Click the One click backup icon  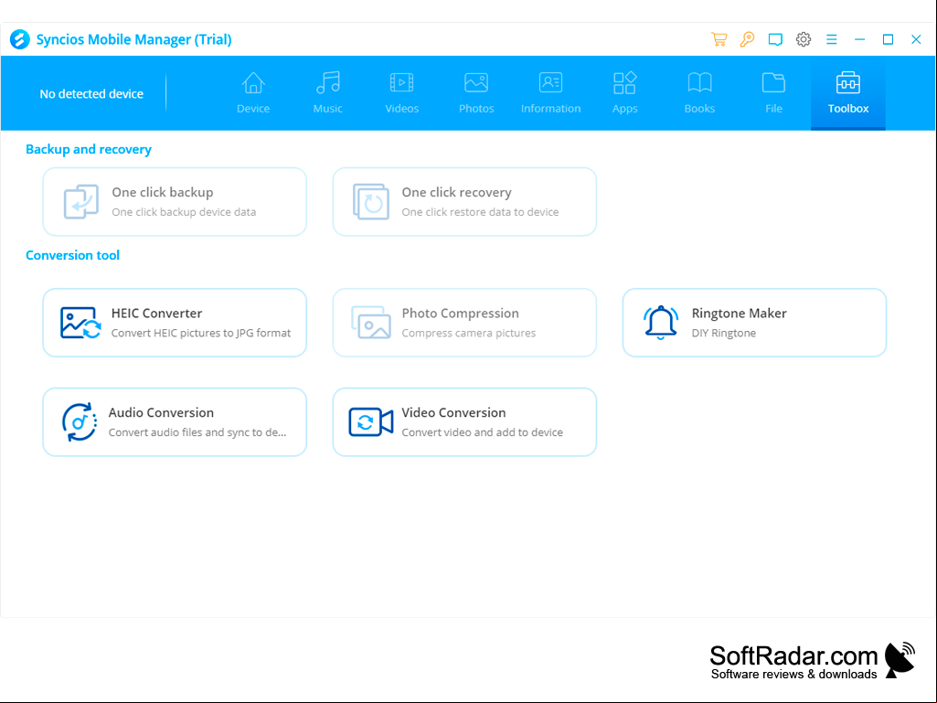click(x=81, y=201)
